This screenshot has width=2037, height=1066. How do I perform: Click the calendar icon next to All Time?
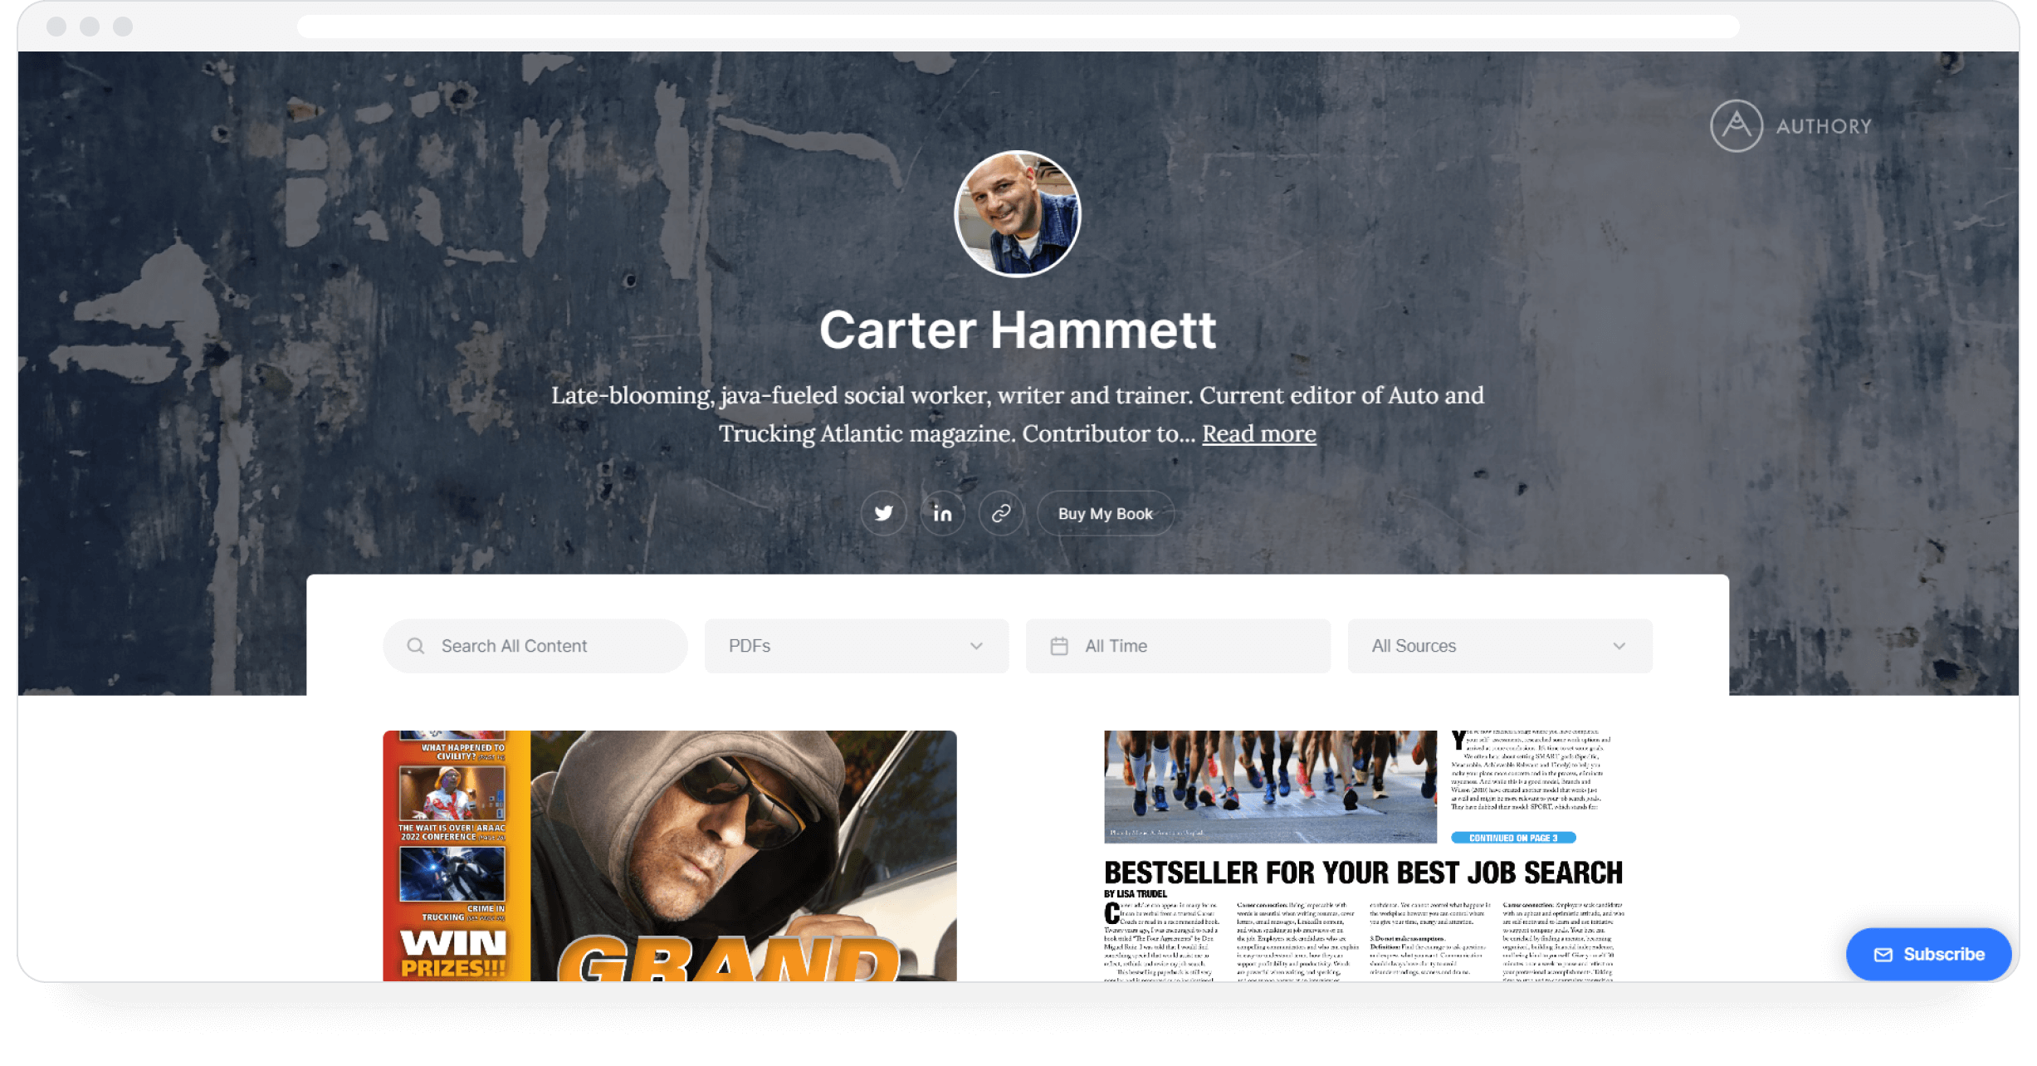click(1060, 646)
